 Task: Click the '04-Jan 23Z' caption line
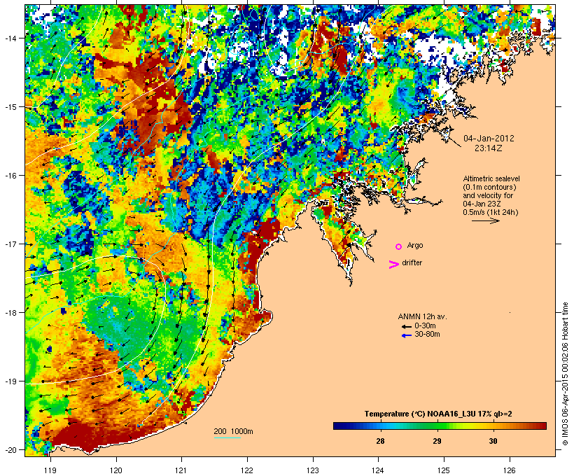(x=482, y=204)
